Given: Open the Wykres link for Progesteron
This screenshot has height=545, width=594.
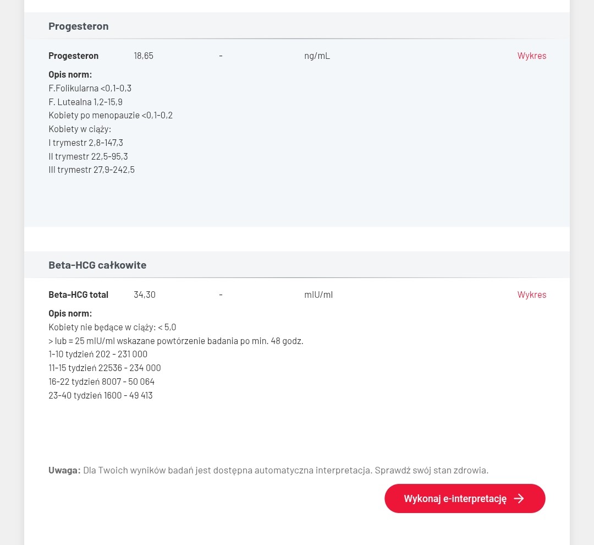Looking at the screenshot, I should 531,56.
